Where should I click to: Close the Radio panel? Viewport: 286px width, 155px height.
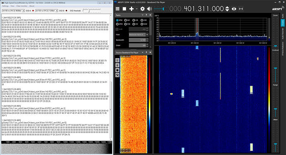[150, 15]
